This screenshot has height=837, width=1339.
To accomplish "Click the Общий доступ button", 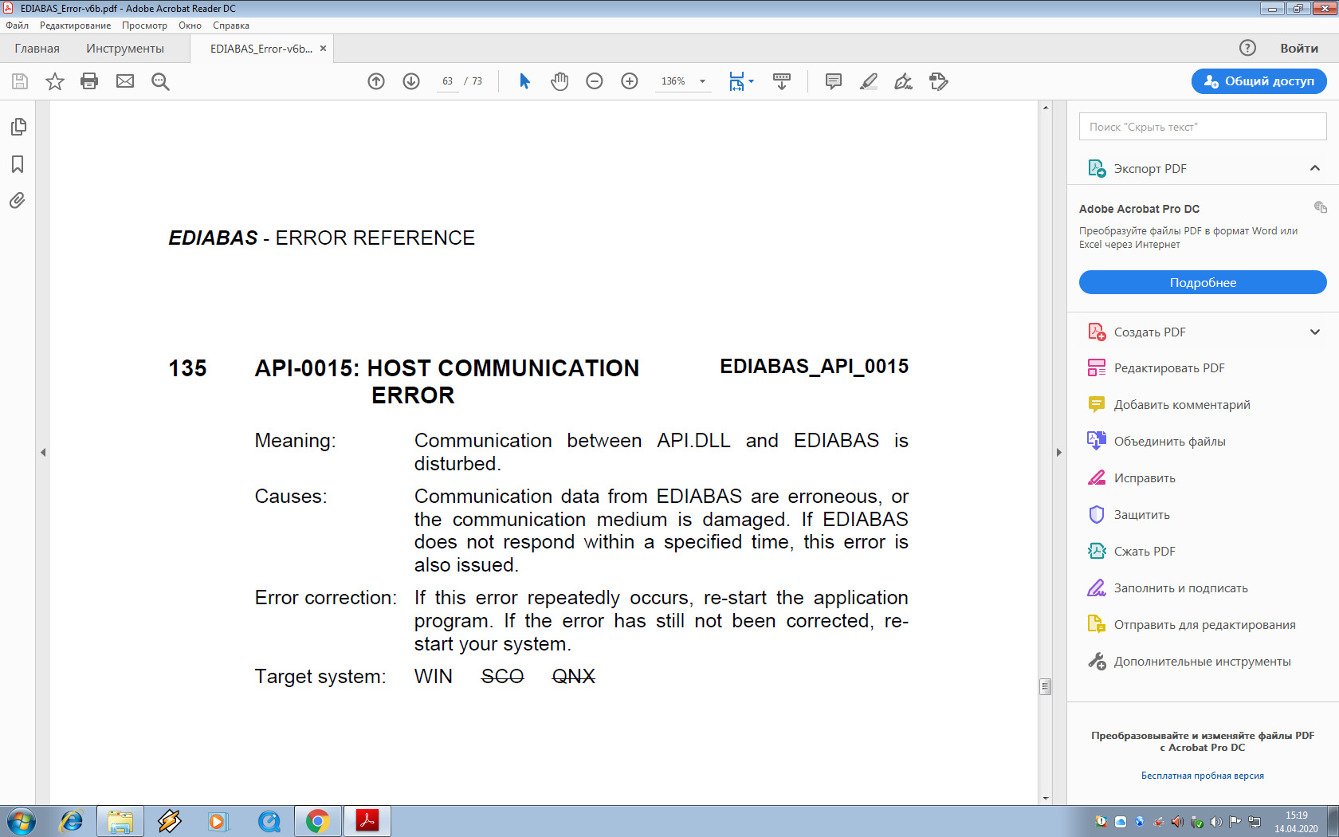I will [1259, 81].
